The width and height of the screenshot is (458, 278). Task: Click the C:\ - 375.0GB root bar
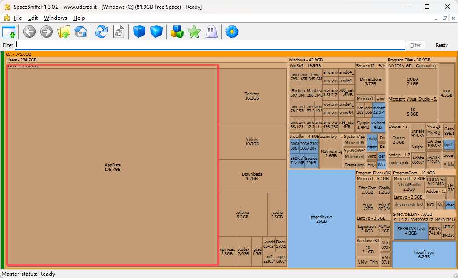231,54
